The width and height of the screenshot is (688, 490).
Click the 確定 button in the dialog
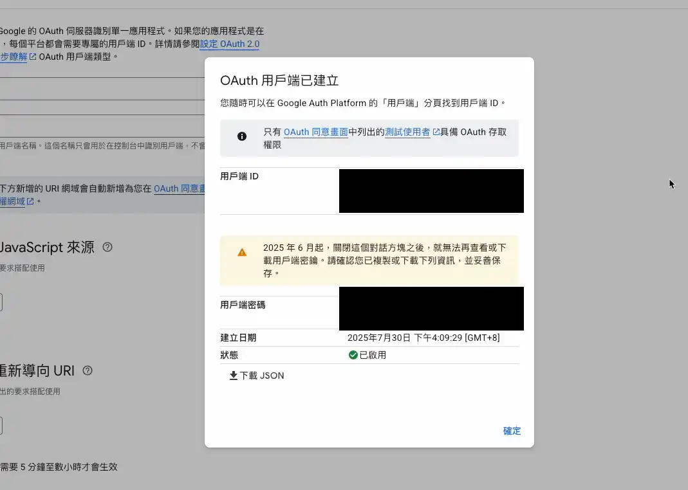pos(512,431)
